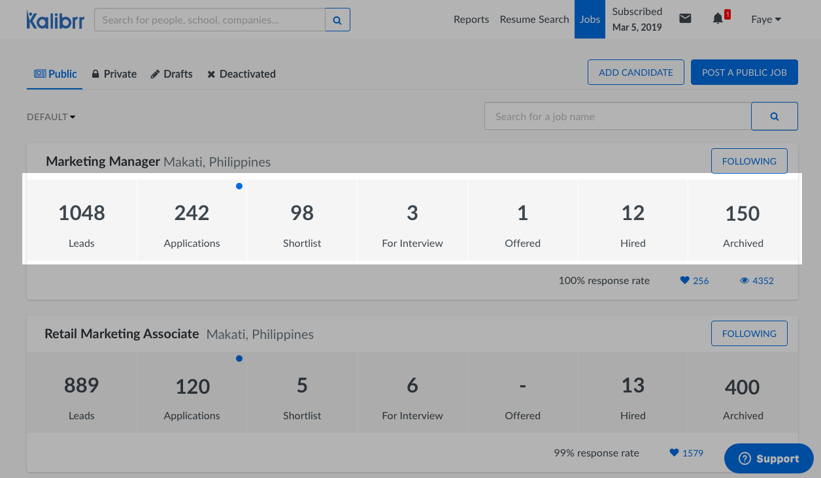This screenshot has width=821, height=478.
Task: Click the heart likes count 1579
Action: pos(686,453)
